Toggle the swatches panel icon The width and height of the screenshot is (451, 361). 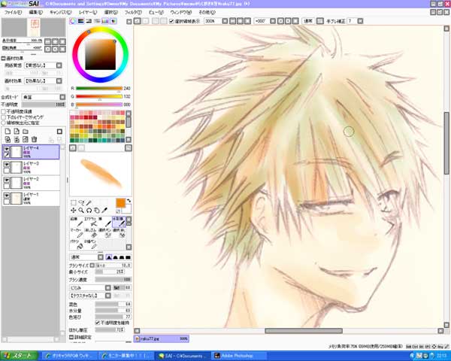(105, 21)
